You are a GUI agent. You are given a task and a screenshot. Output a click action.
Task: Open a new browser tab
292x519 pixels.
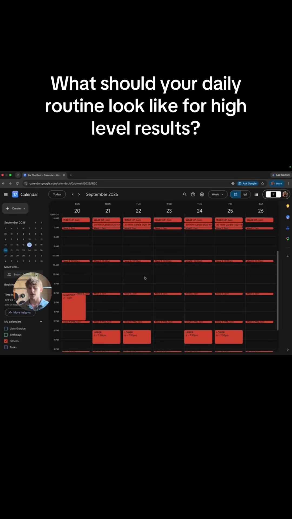(71, 175)
